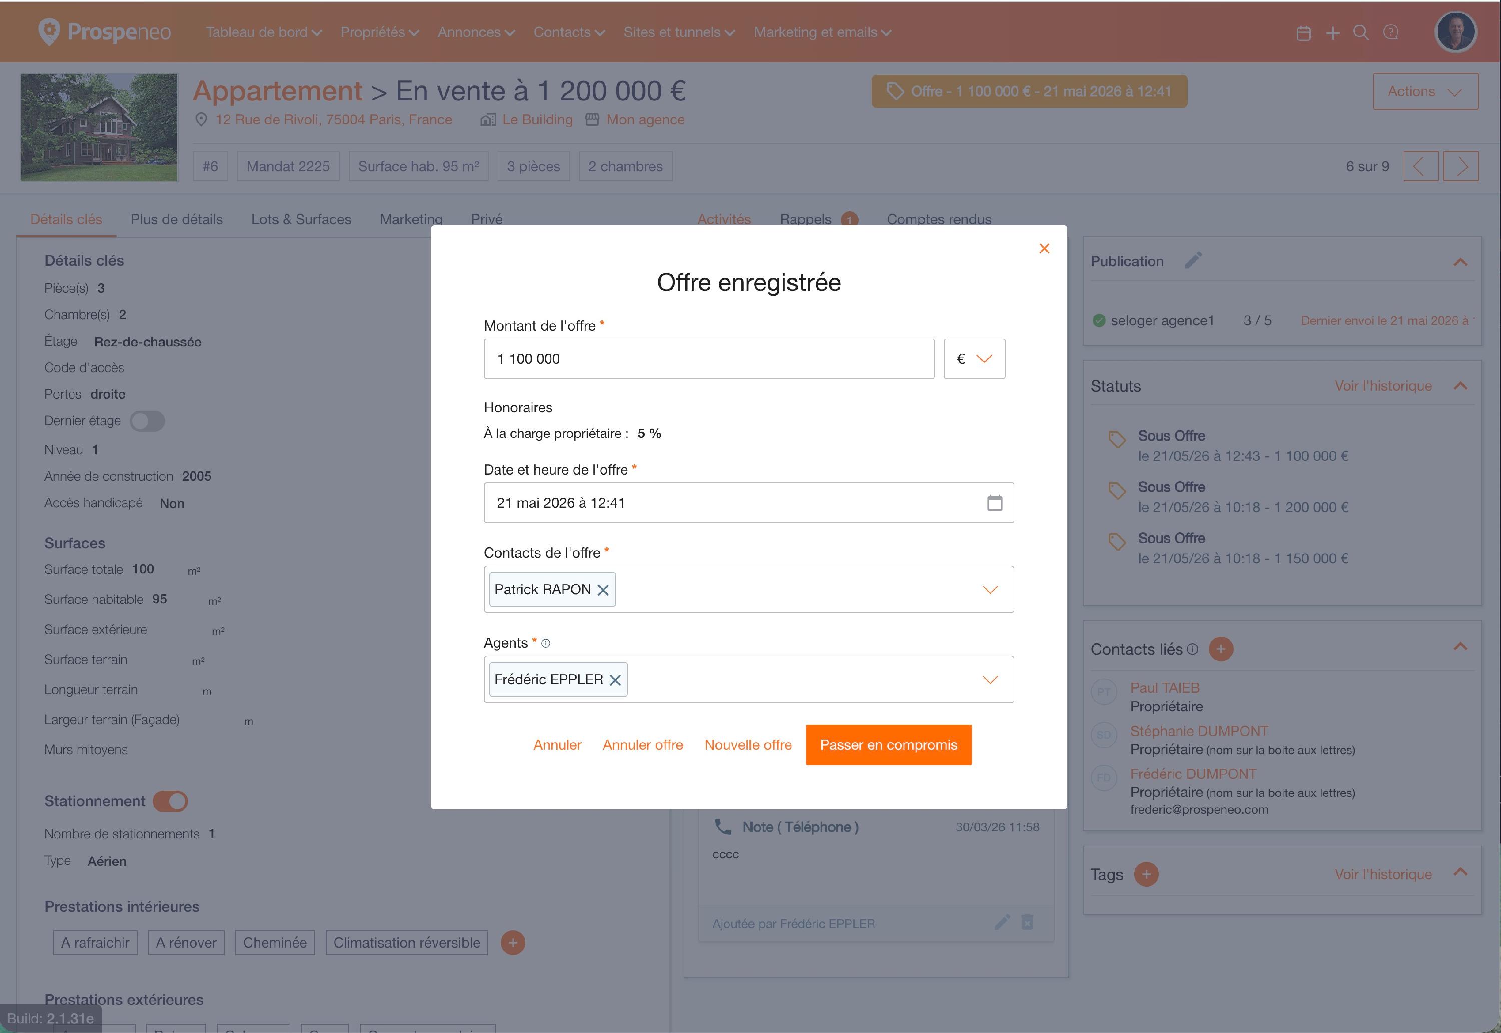Delete the telephone note with trash icon
The height and width of the screenshot is (1033, 1501).
click(x=1027, y=923)
